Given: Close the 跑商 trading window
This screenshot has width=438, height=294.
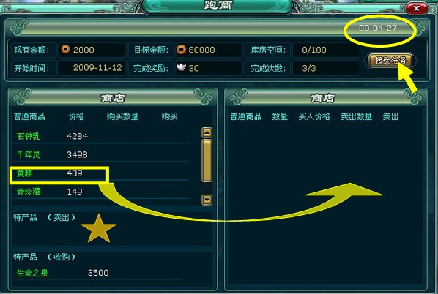Looking at the screenshot, I should pyautogui.click(x=416, y=8).
